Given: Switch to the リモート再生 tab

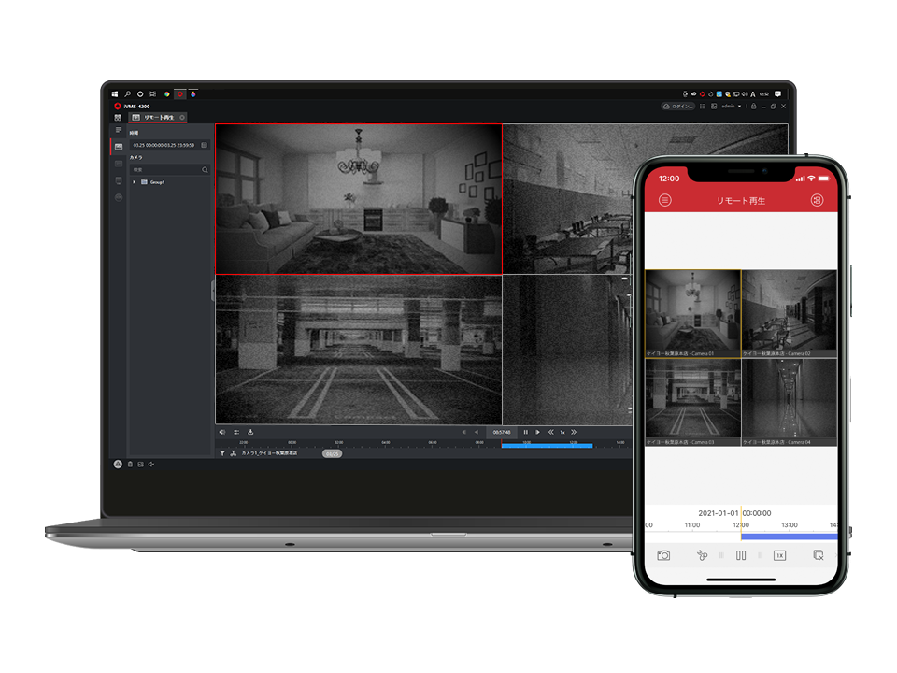Looking at the screenshot, I should pyautogui.click(x=159, y=118).
